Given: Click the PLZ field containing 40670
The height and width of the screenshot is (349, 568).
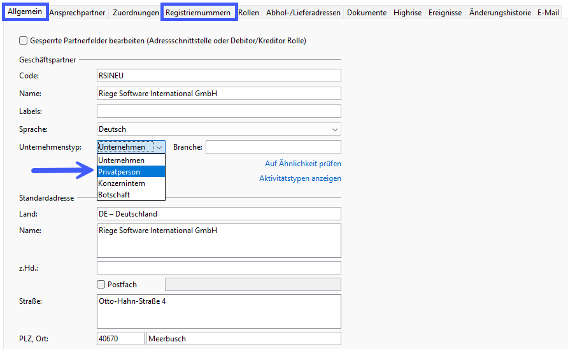Looking at the screenshot, I should [120, 339].
